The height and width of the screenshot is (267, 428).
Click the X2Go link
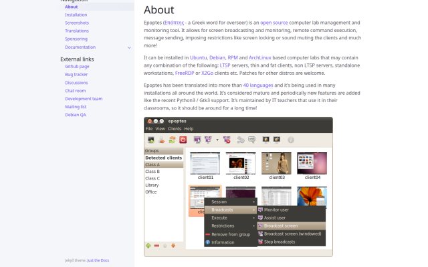(207, 73)
